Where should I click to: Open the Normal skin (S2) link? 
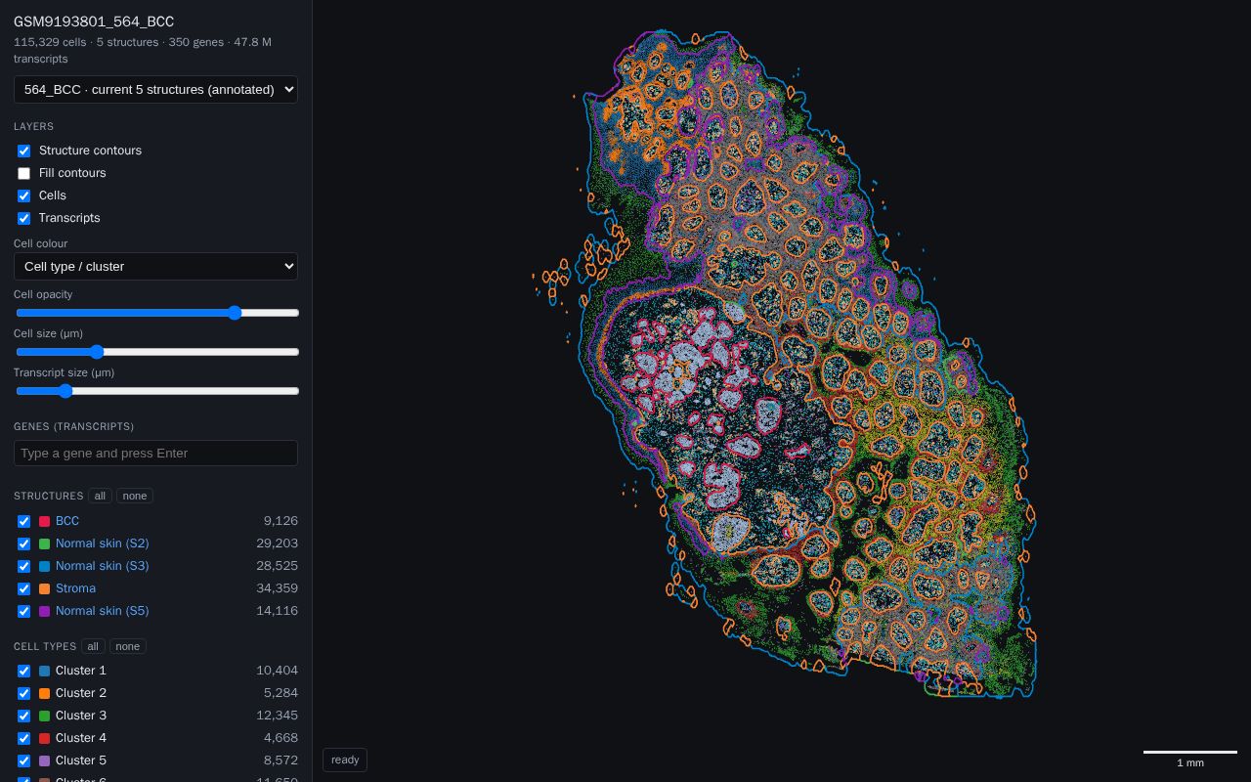(103, 543)
